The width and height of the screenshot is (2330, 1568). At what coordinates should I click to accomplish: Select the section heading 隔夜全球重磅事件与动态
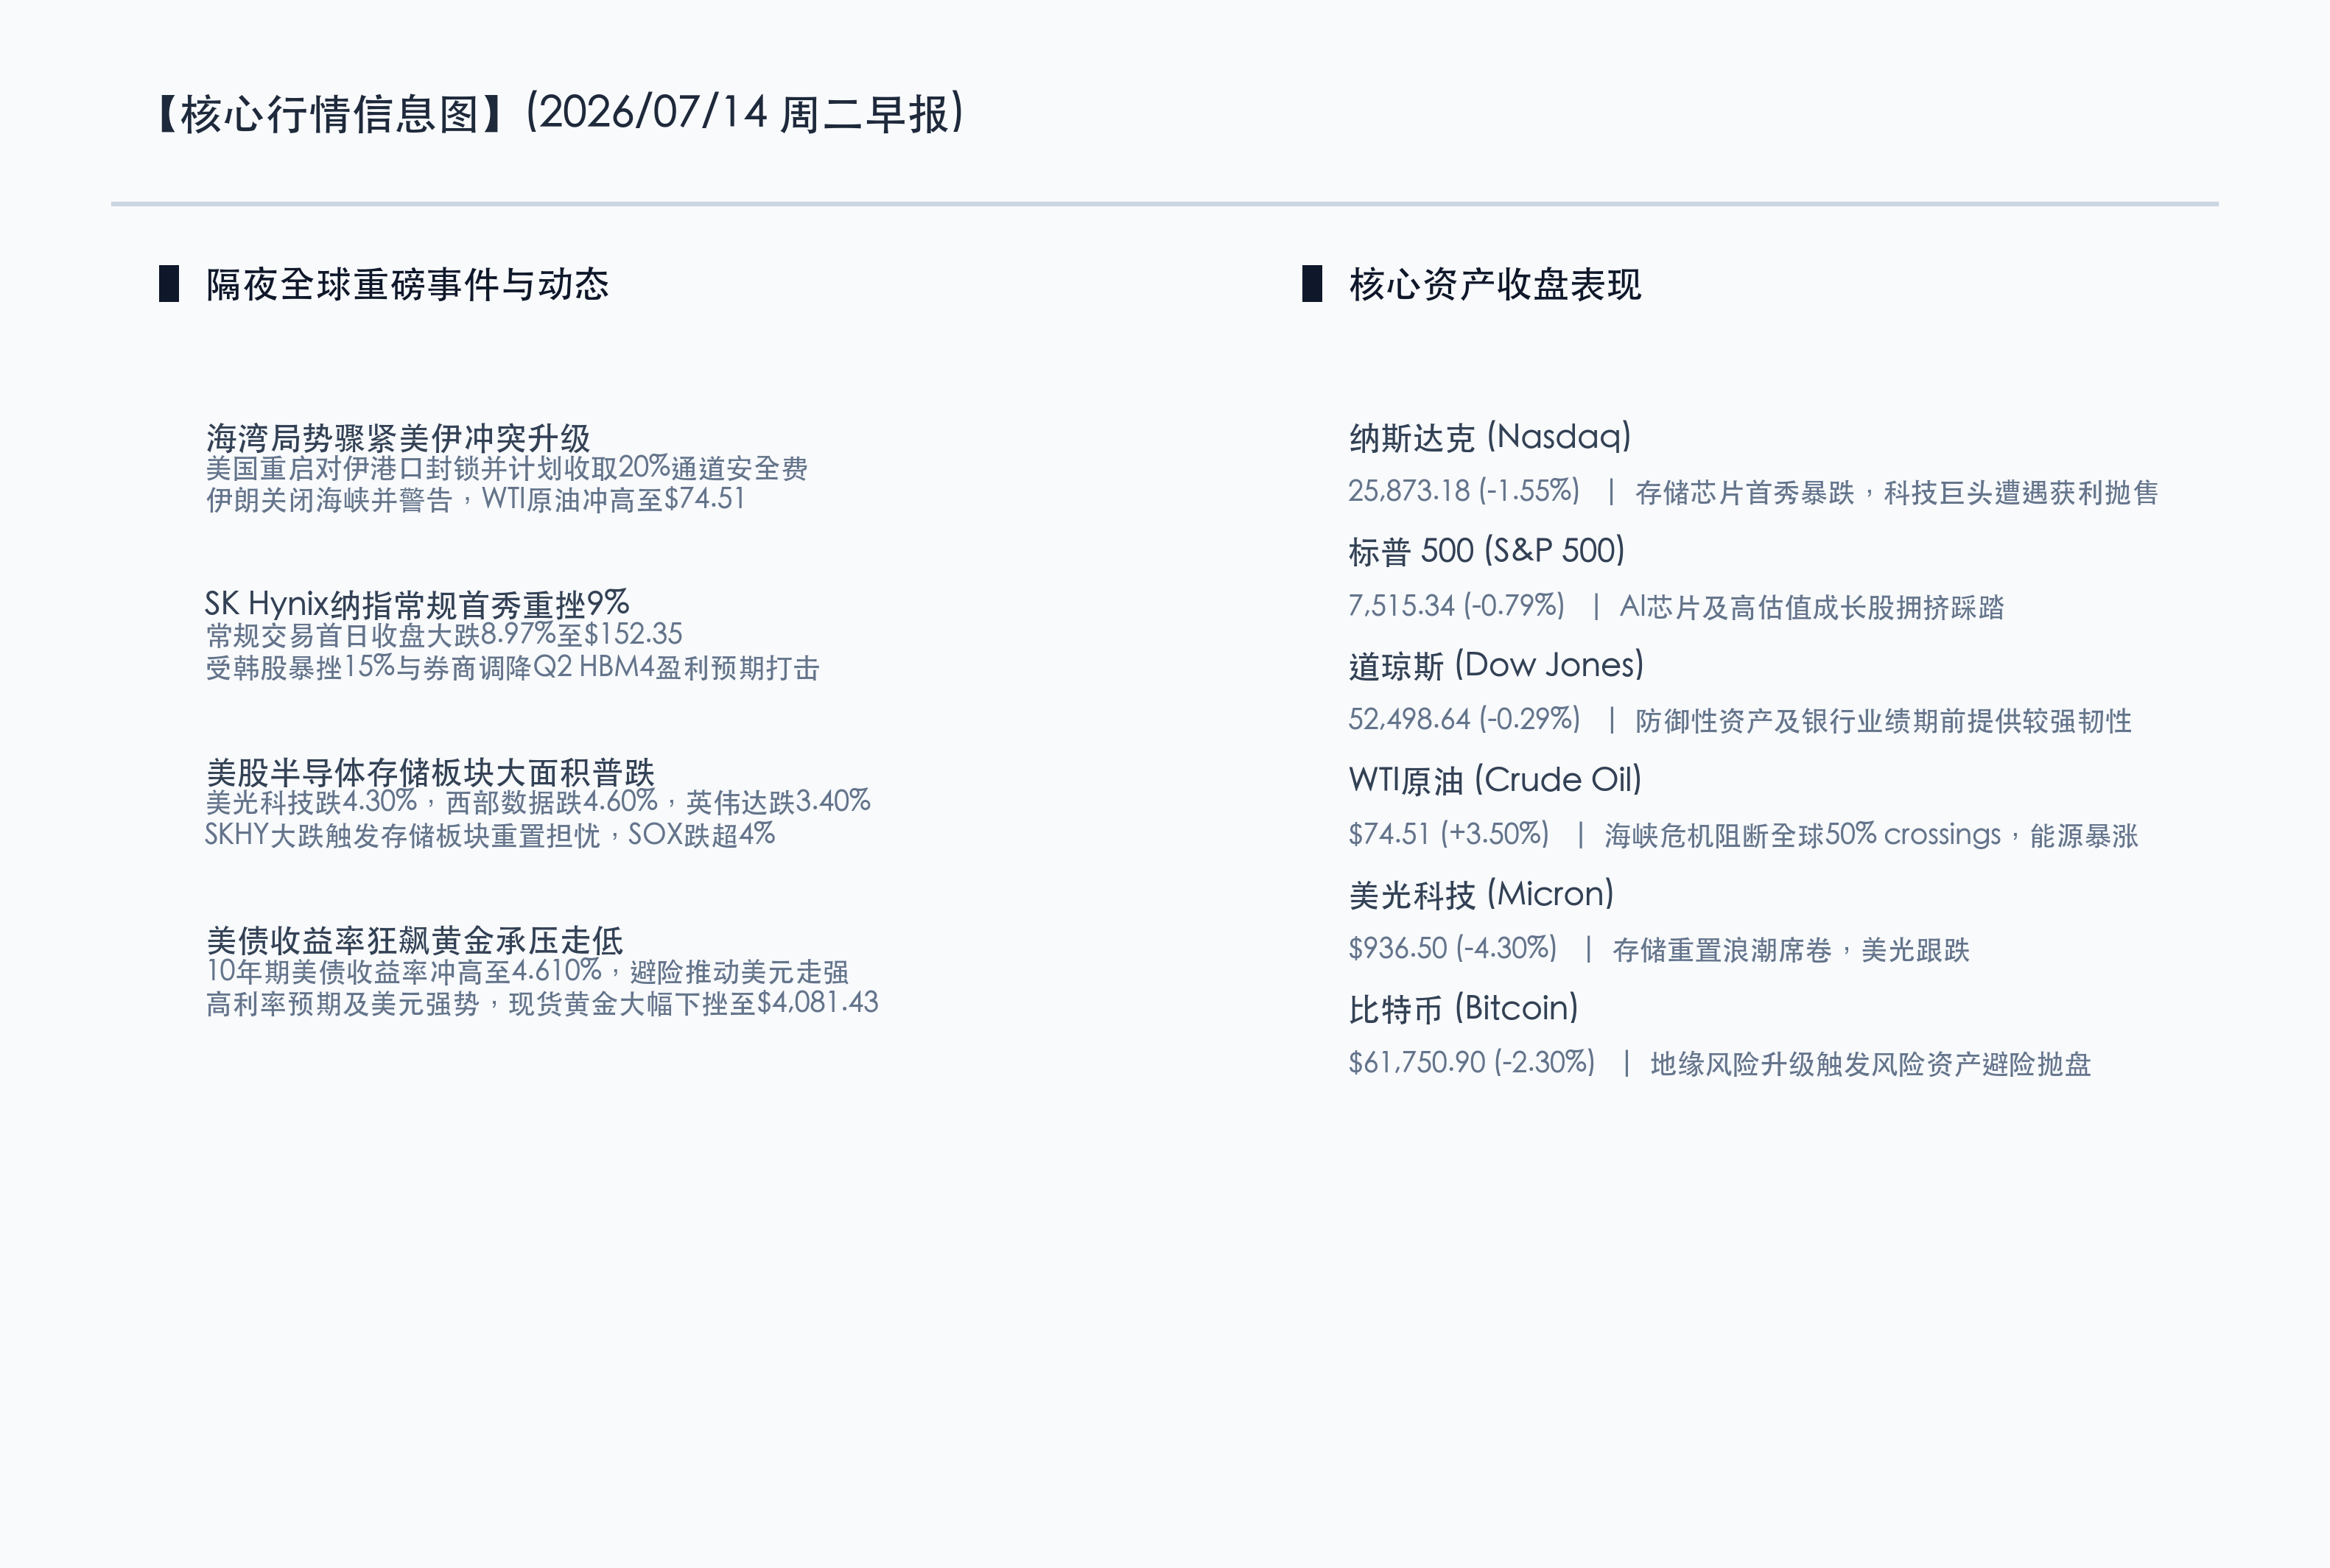(x=407, y=284)
